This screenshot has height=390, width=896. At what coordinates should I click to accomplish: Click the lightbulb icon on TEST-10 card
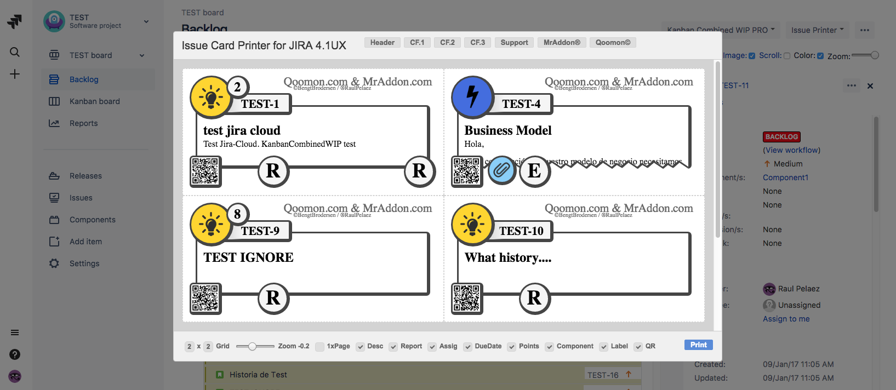[x=472, y=224]
